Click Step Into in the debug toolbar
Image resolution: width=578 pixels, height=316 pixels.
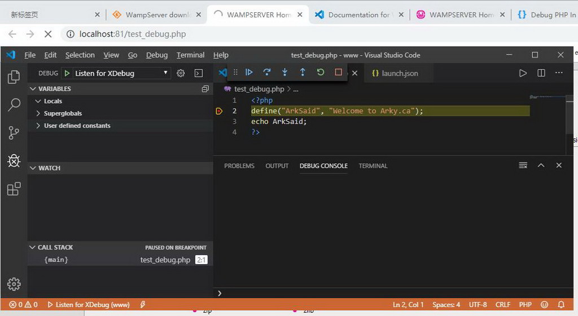(x=284, y=72)
